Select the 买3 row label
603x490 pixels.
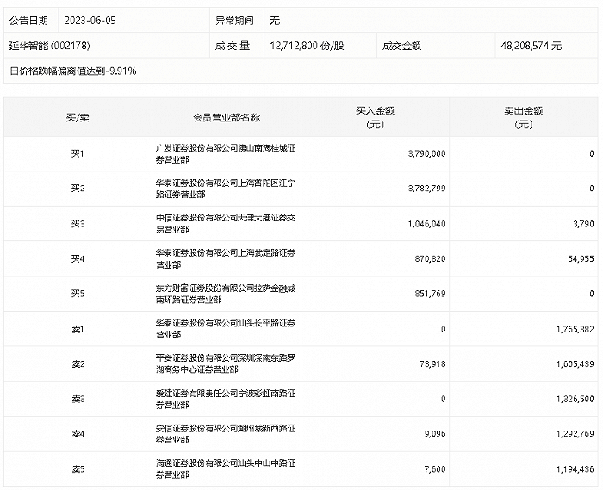[78, 224]
